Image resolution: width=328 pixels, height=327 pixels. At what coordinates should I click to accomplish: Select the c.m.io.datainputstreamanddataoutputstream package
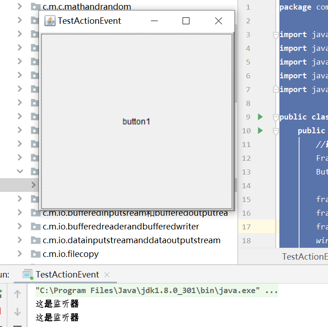tap(131, 240)
